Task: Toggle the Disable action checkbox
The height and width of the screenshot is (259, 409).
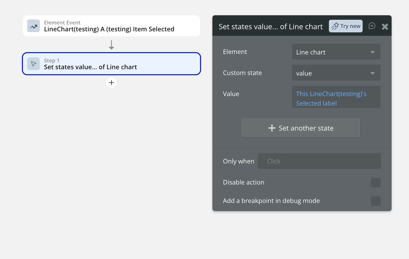Action: coord(376,183)
